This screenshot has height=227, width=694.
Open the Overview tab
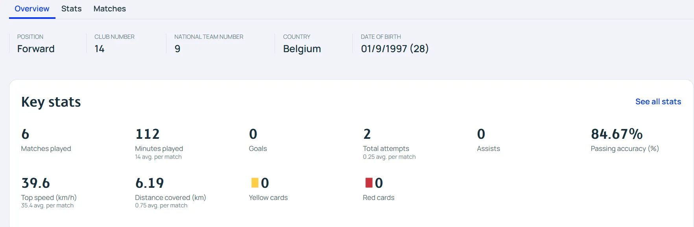[x=32, y=9]
